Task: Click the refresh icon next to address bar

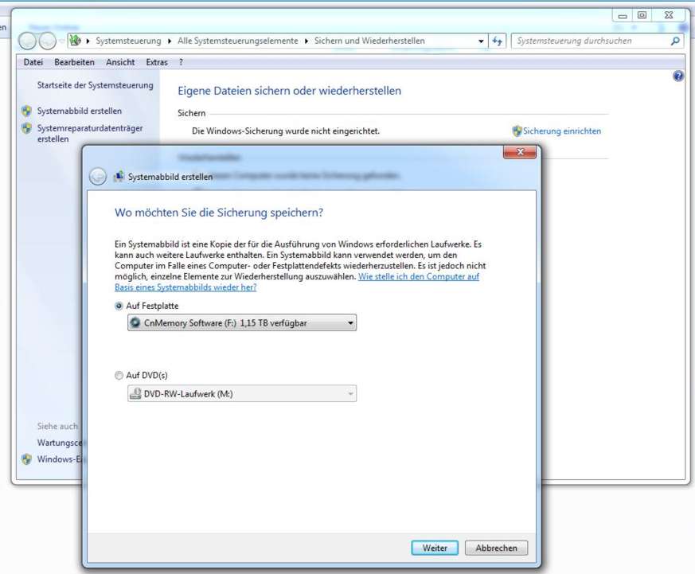Action: (498, 41)
